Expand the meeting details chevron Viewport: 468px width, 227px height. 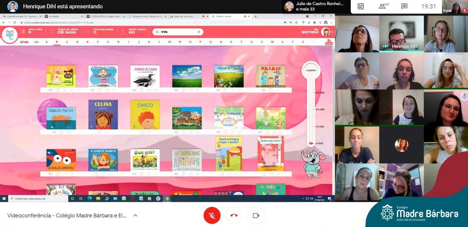(135, 215)
